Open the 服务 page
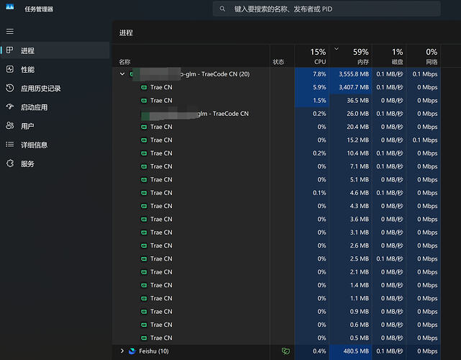Viewport: 461px width, 360px height. [55, 163]
